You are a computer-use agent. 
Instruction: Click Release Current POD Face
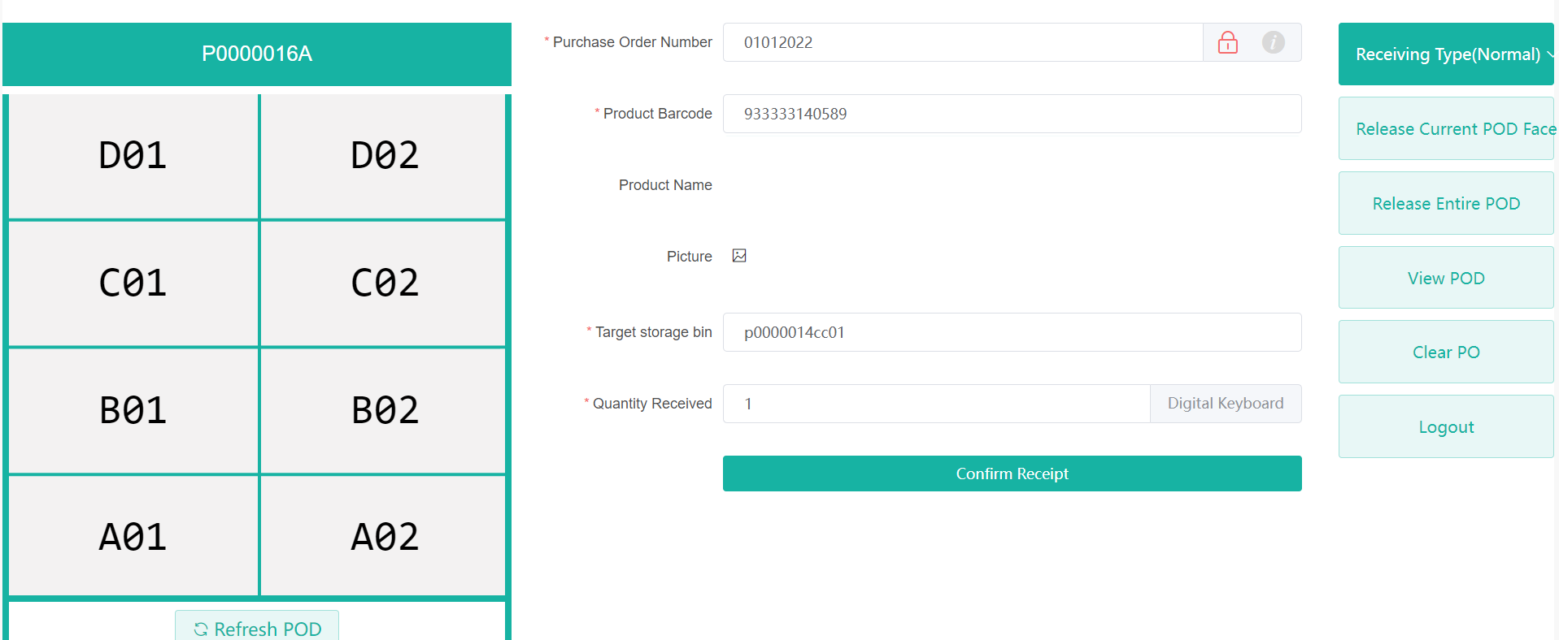(x=1446, y=129)
